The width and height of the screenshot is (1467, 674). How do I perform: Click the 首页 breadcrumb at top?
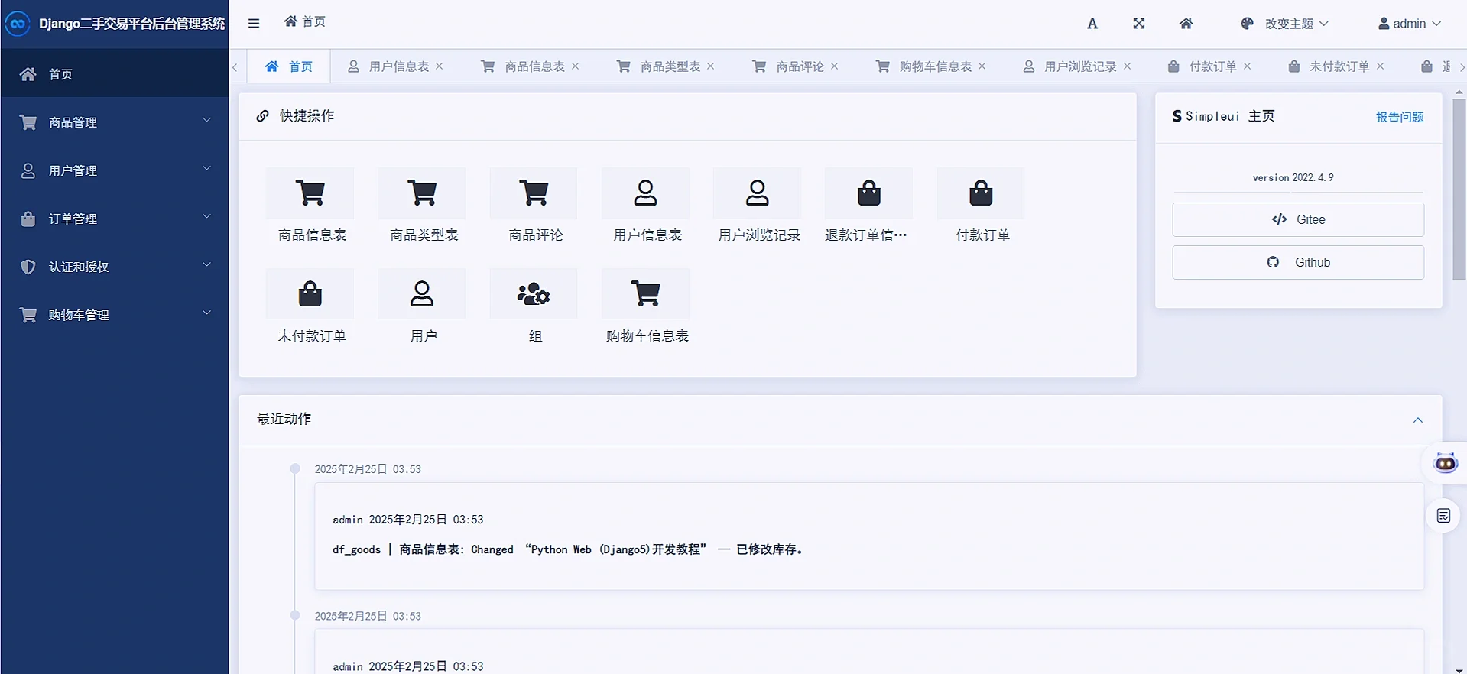pos(305,21)
